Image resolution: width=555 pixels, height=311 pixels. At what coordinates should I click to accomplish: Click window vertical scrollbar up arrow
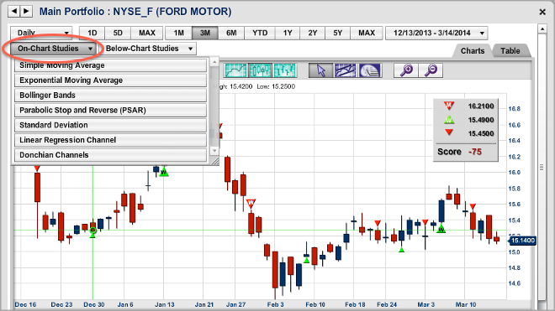542,29
